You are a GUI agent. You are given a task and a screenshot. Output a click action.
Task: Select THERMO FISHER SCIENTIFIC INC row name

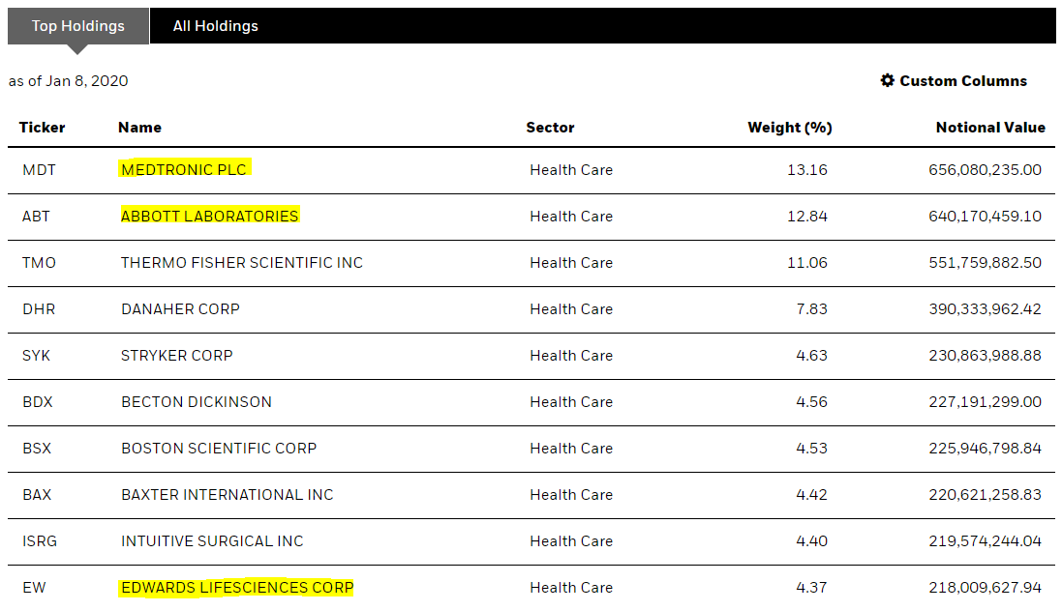242,263
